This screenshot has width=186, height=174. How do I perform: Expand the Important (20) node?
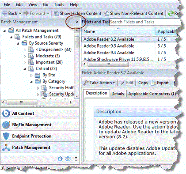point(25,63)
